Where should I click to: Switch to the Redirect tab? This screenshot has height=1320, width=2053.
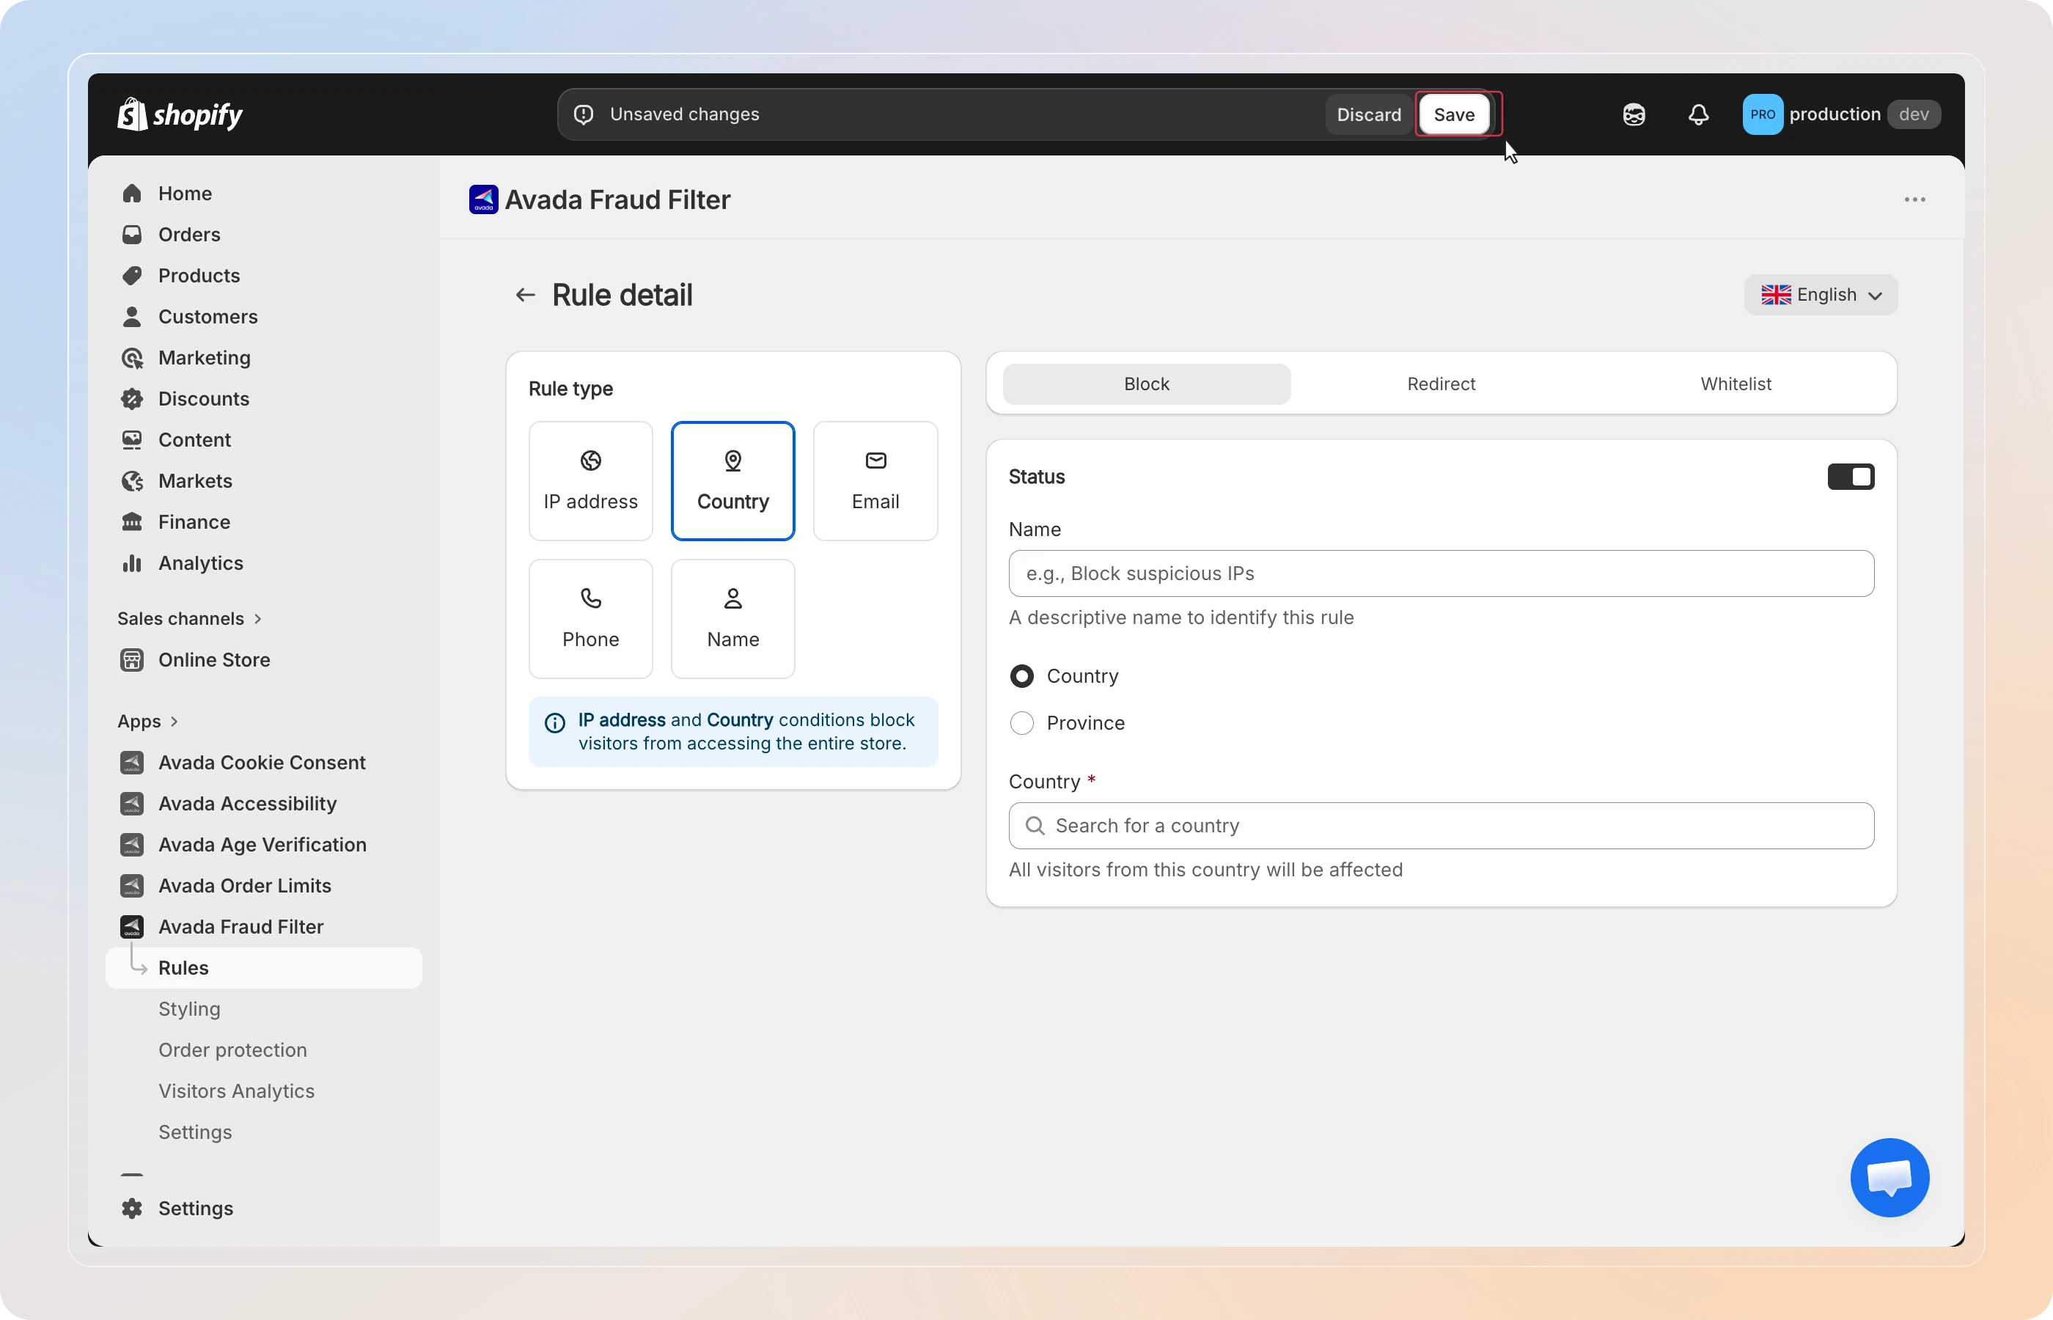1440,384
